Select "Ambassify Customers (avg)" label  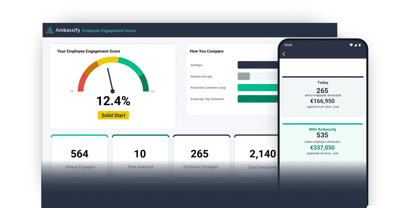(208, 88)
